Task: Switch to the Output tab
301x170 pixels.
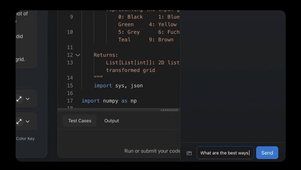Action: pyautogui.click(x=111, y=121)
